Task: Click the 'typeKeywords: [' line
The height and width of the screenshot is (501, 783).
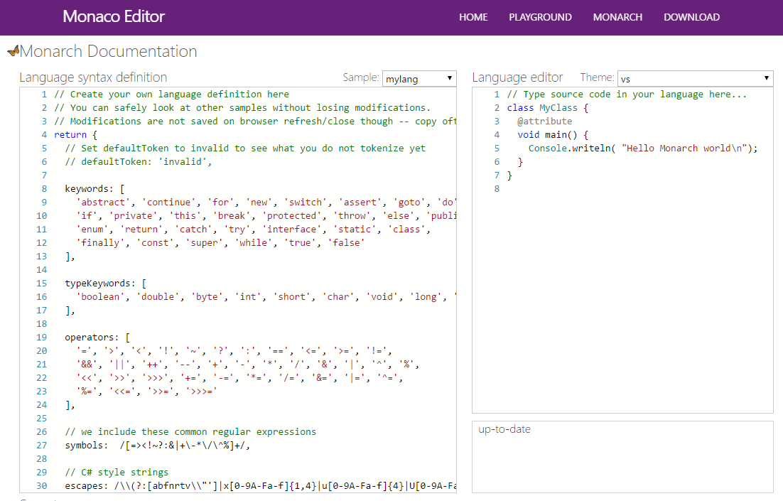Action: tap(106, 284)
